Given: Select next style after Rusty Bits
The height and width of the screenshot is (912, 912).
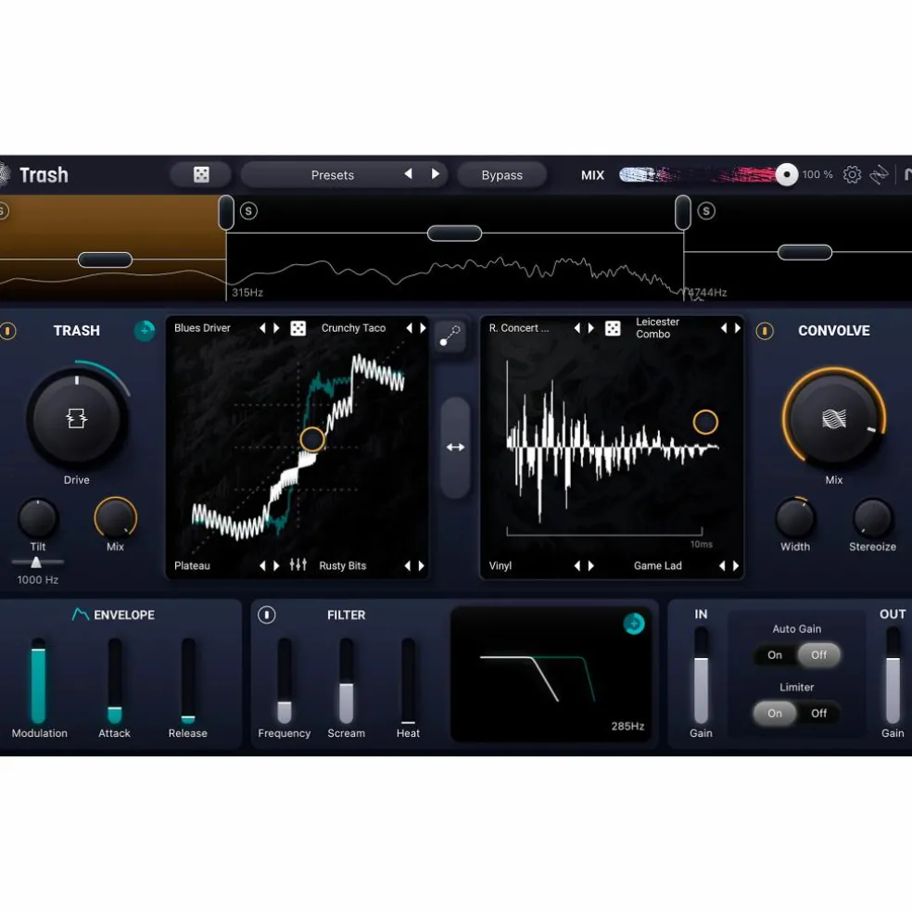Looking at the screenshot, I should point(422,565).
